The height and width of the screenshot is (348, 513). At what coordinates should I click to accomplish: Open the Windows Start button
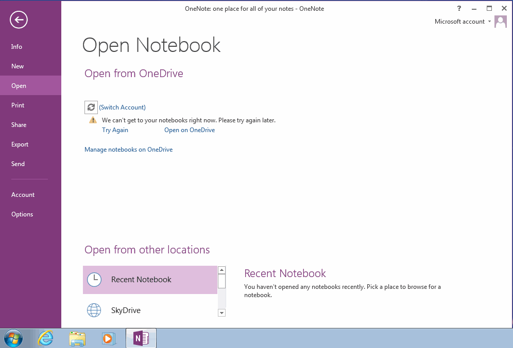[x=13, y=338]
